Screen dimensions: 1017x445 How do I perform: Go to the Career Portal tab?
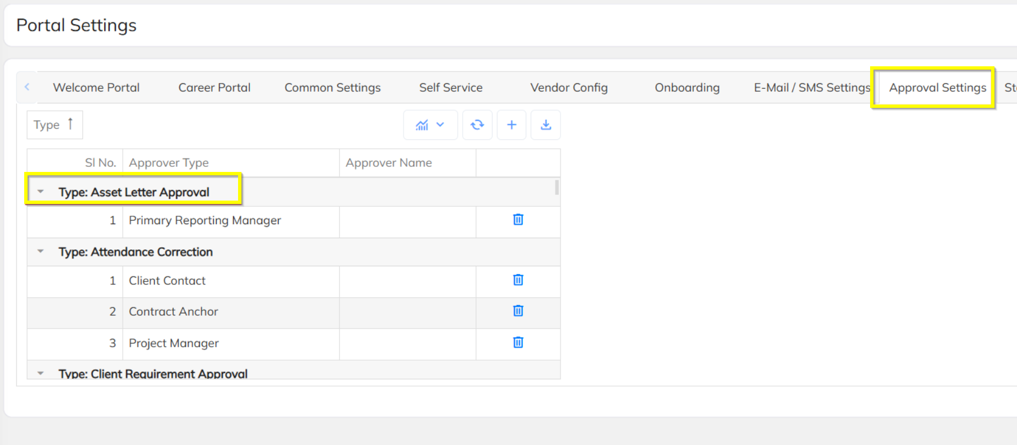[214, 88]
